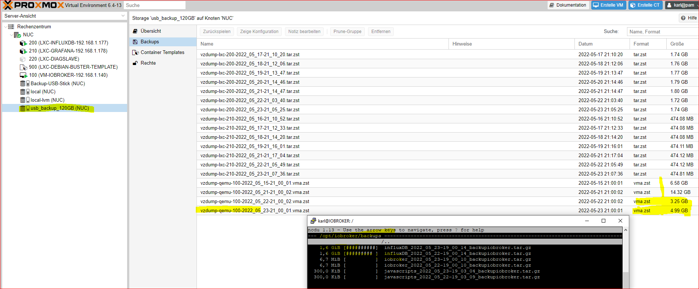Select VM 100 IOBROKER monitor icon
This screenshot has height=289, width=699.
[24, 75]
